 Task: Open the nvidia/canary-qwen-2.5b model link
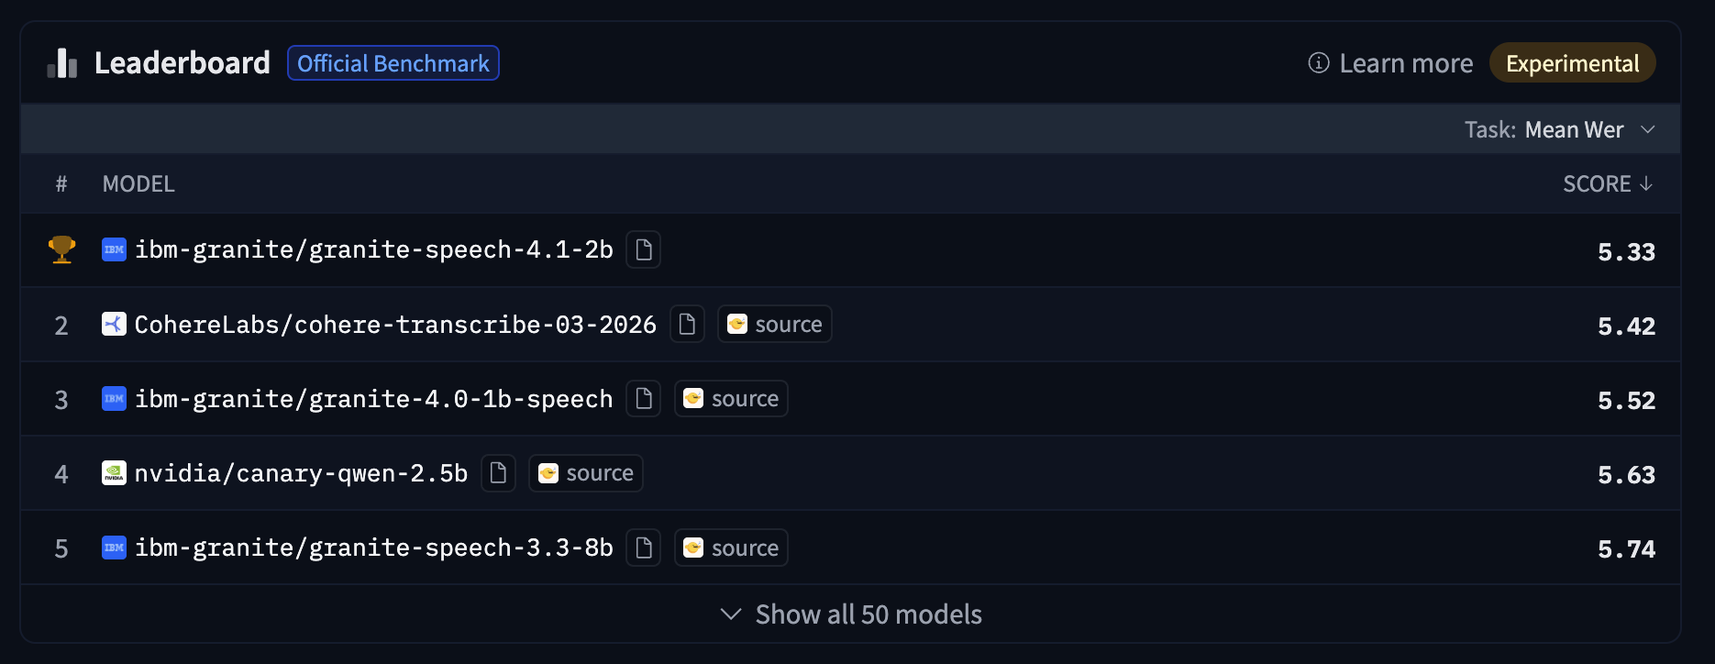click(301, 473)
